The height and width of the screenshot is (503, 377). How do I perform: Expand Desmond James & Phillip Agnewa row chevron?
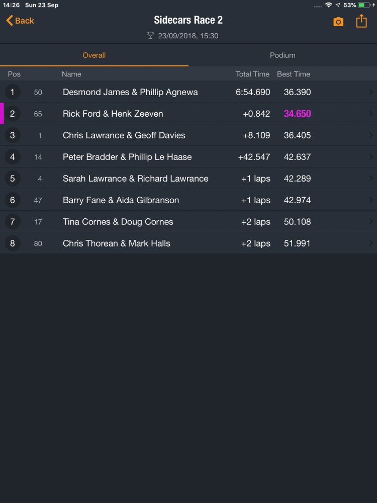pyautogui.click(x=370, y=92)
